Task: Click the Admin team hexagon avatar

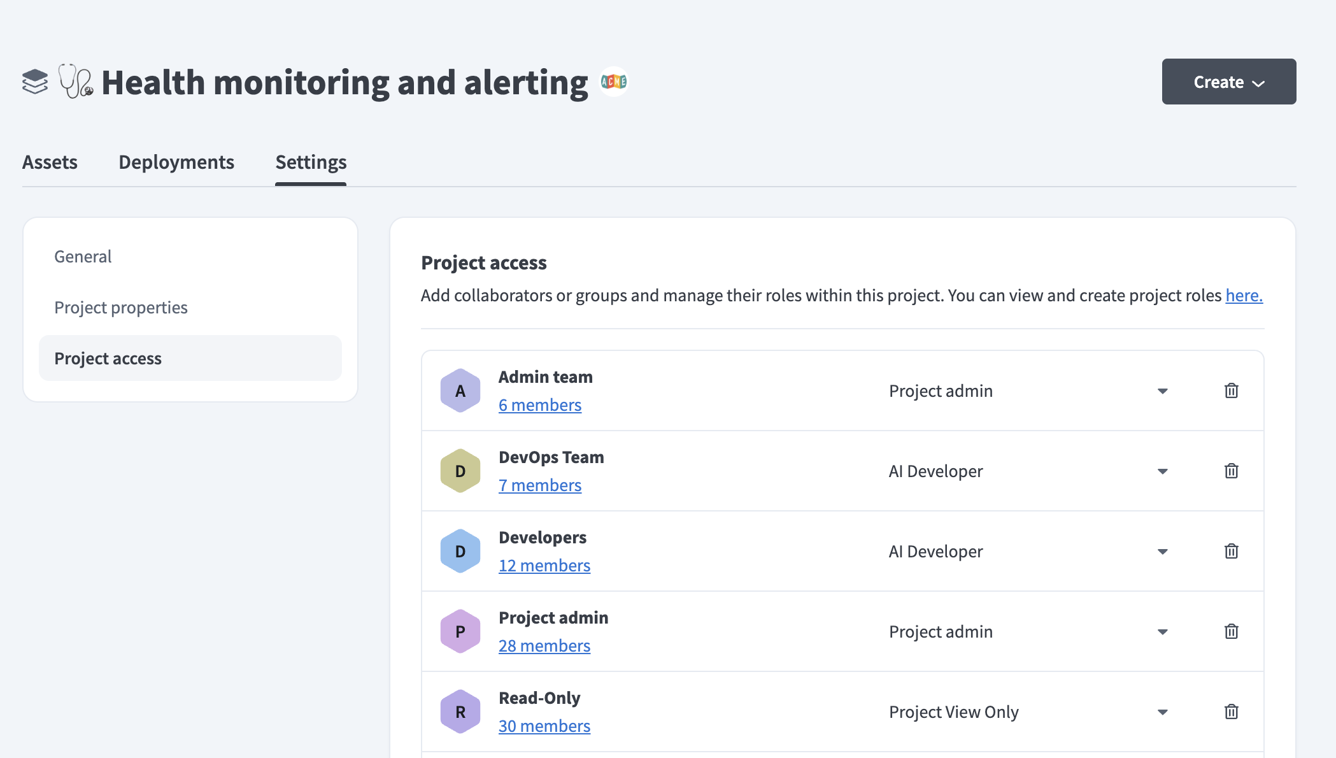Action: (x=460, y=391)
